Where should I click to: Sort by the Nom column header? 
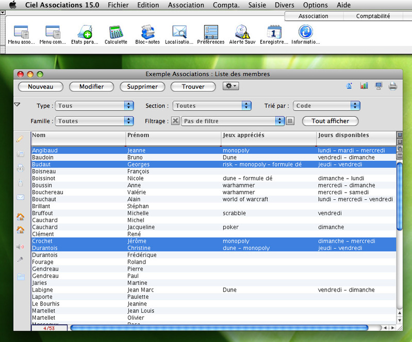[x=78, y=138]
